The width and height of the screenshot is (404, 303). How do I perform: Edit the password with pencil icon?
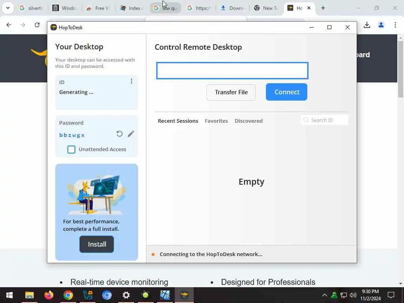[x=131, y=134]
